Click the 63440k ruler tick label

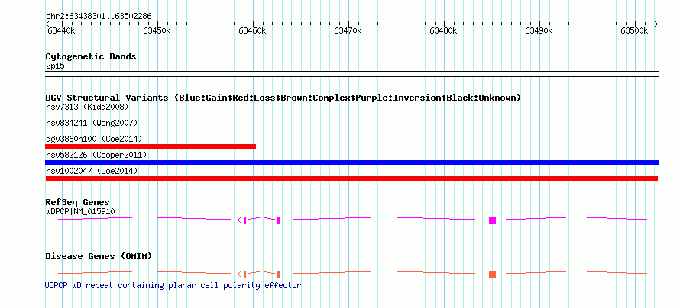coord(60,30)
